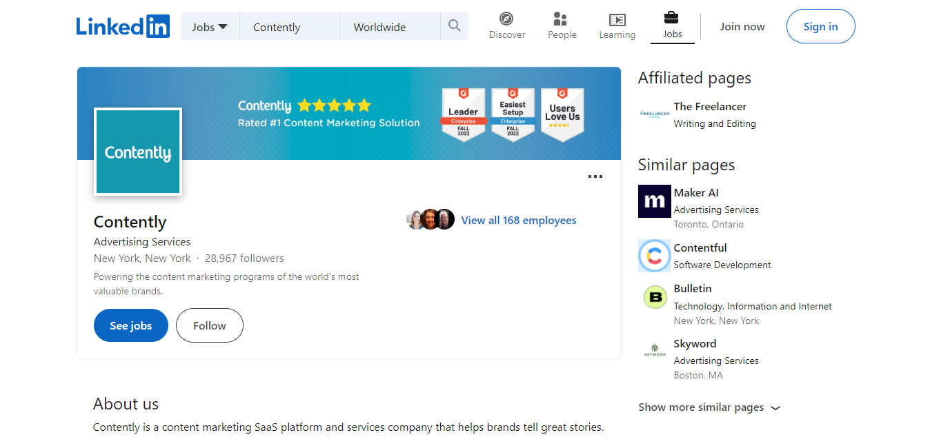Click View all 168 employees link
Screen dimensions: 930x446
(x=519, y=220)
